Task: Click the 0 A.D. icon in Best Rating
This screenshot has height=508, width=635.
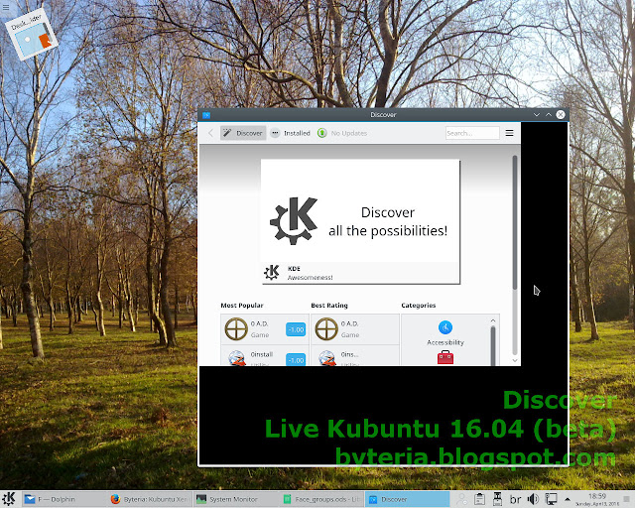Action: coord(326,328)
